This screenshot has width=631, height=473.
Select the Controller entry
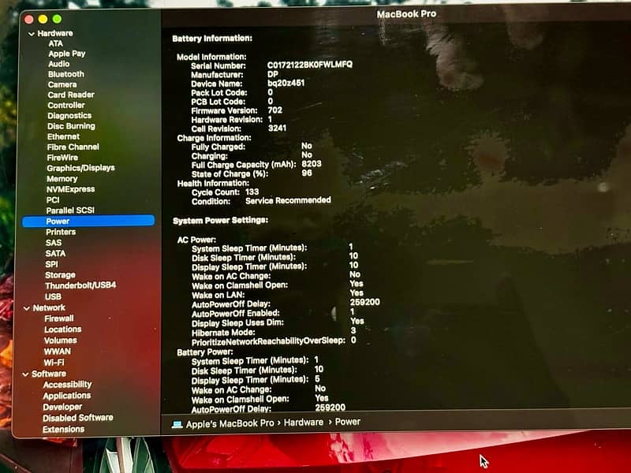[66, 106]
